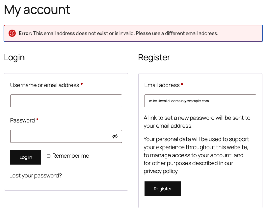Click the Login section heading

[x=14, y=57]
